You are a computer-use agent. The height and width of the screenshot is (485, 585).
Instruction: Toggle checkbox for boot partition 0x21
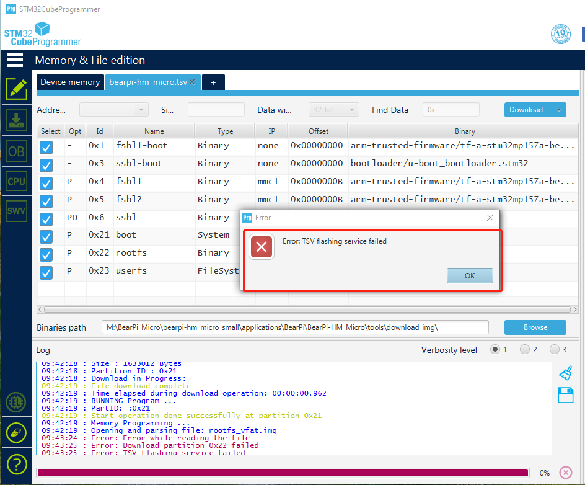[46, 236]
